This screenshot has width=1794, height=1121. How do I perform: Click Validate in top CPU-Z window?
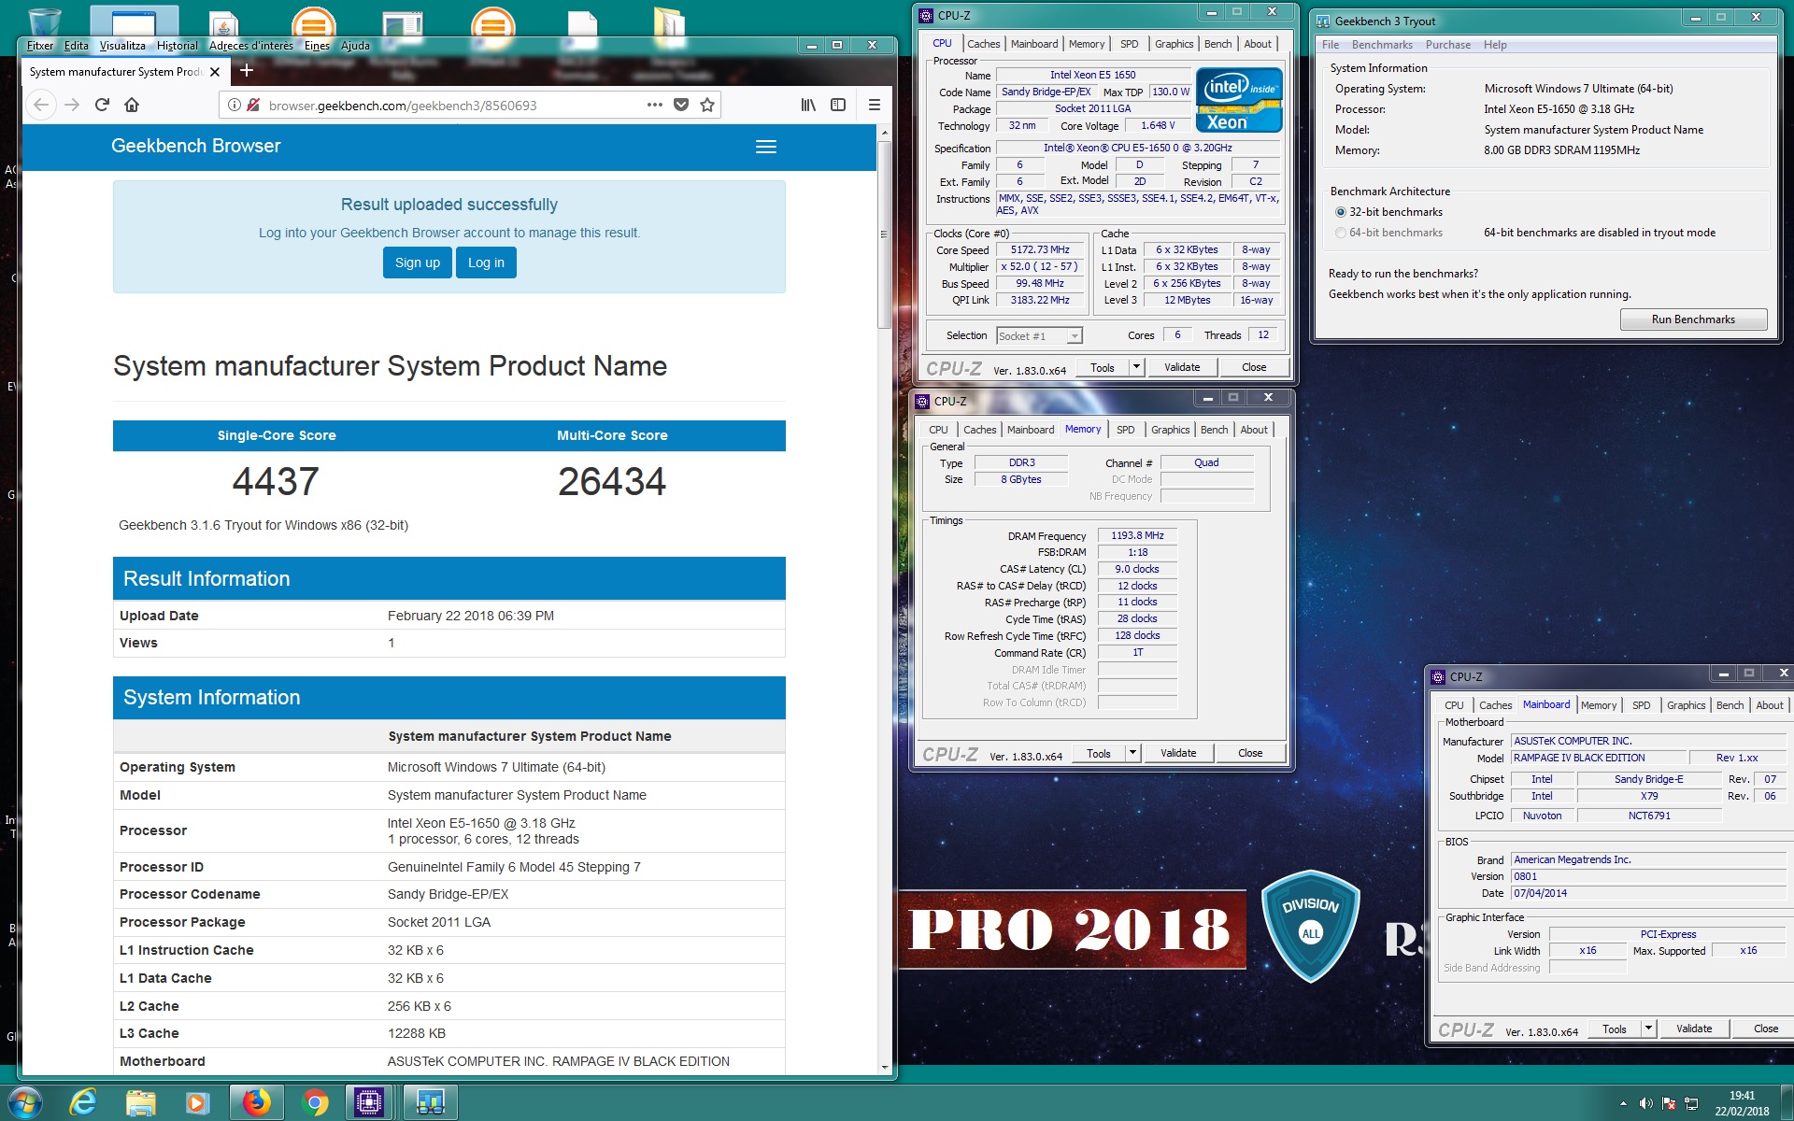pos(1182,367)
